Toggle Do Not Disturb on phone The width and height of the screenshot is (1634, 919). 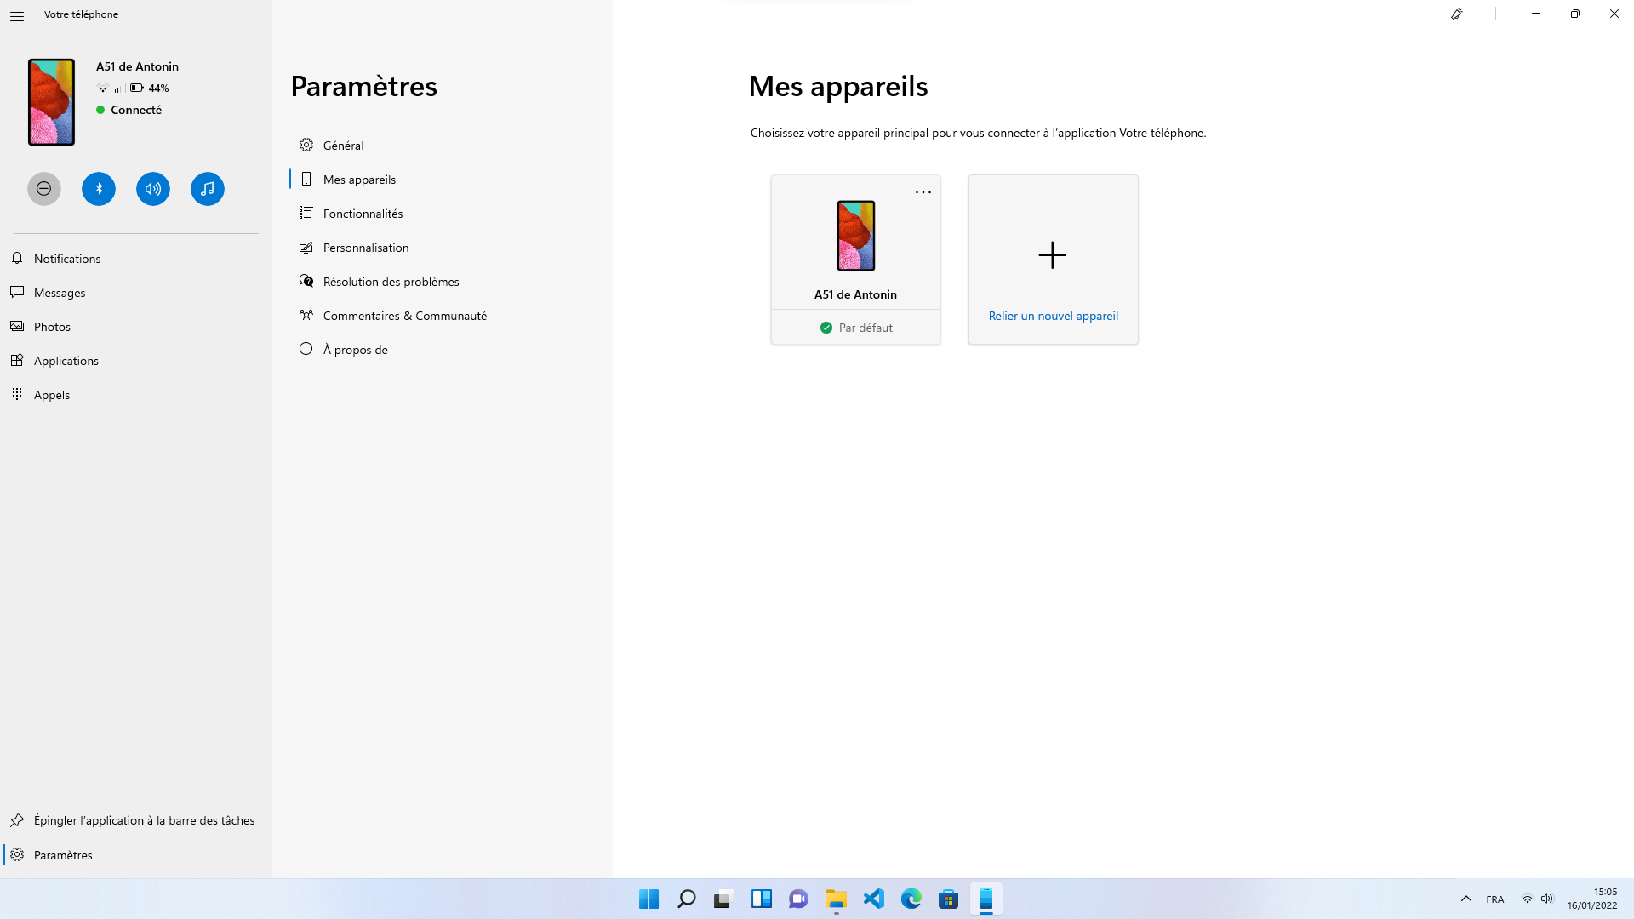coord(44,189)
